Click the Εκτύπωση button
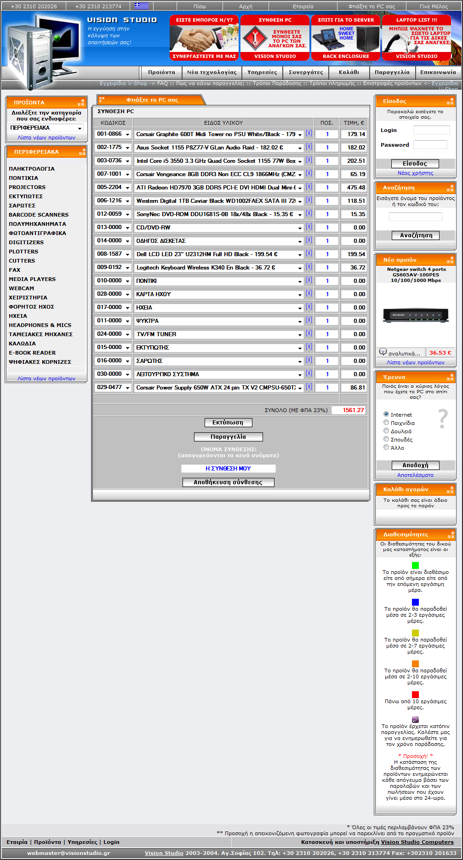This screenshot has width=463, height=860. pos(228,422)
